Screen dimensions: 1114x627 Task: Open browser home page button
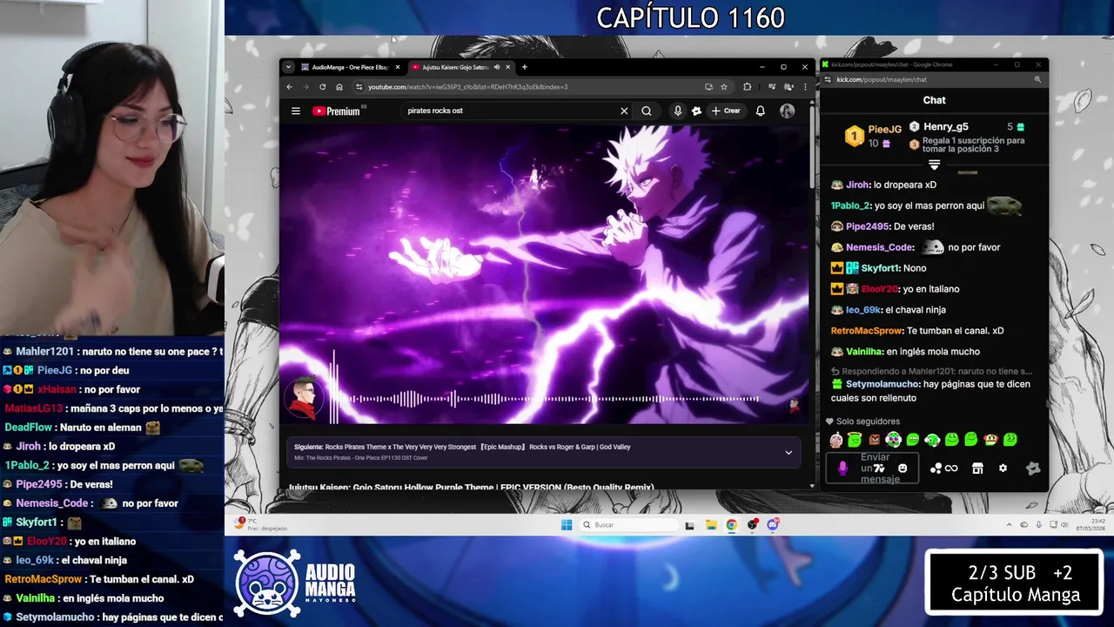(339, 86)
